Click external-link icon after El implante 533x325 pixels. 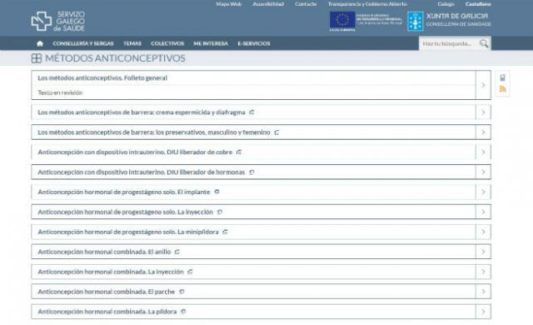pyautogui.click(x=217, y=192)
